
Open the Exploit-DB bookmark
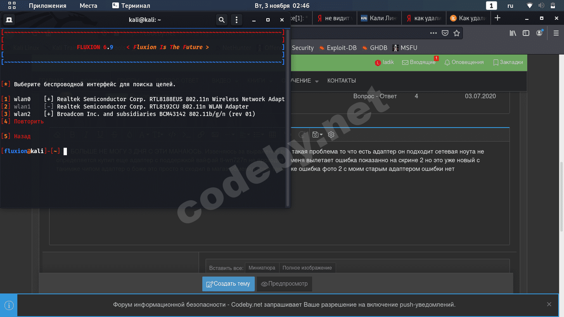pyautogui.click(x=338, y=48)
